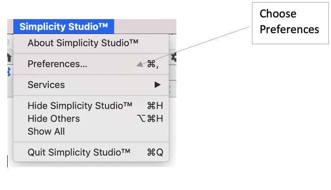Click the greyed X icon behind the menu's right edge
Screen dimensions: 331x190
pos(170,88)
